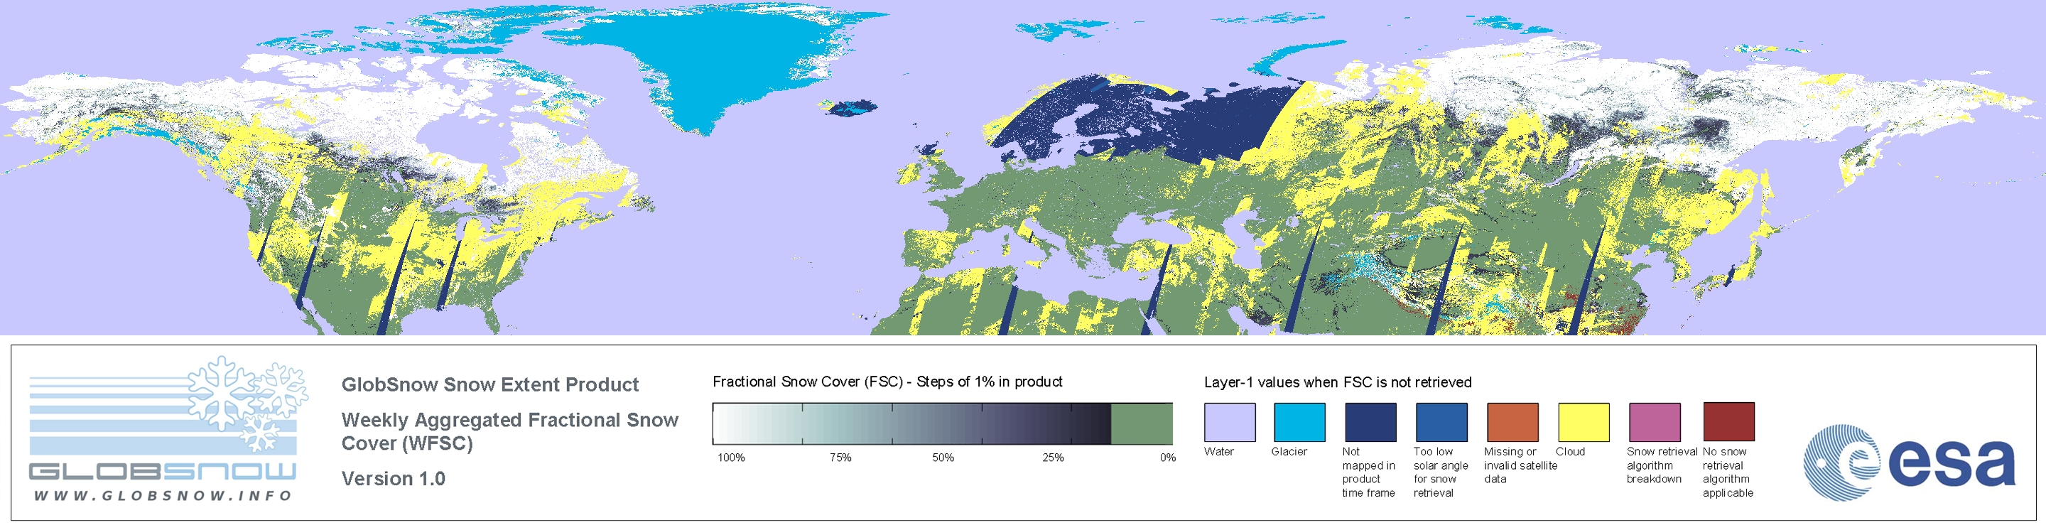Click the Water legend color swatch

click(x=1230, y=422)
